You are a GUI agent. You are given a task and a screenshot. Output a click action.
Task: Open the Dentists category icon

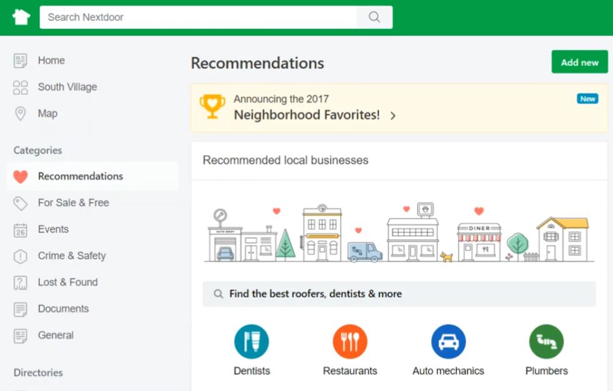coord(251,342)
